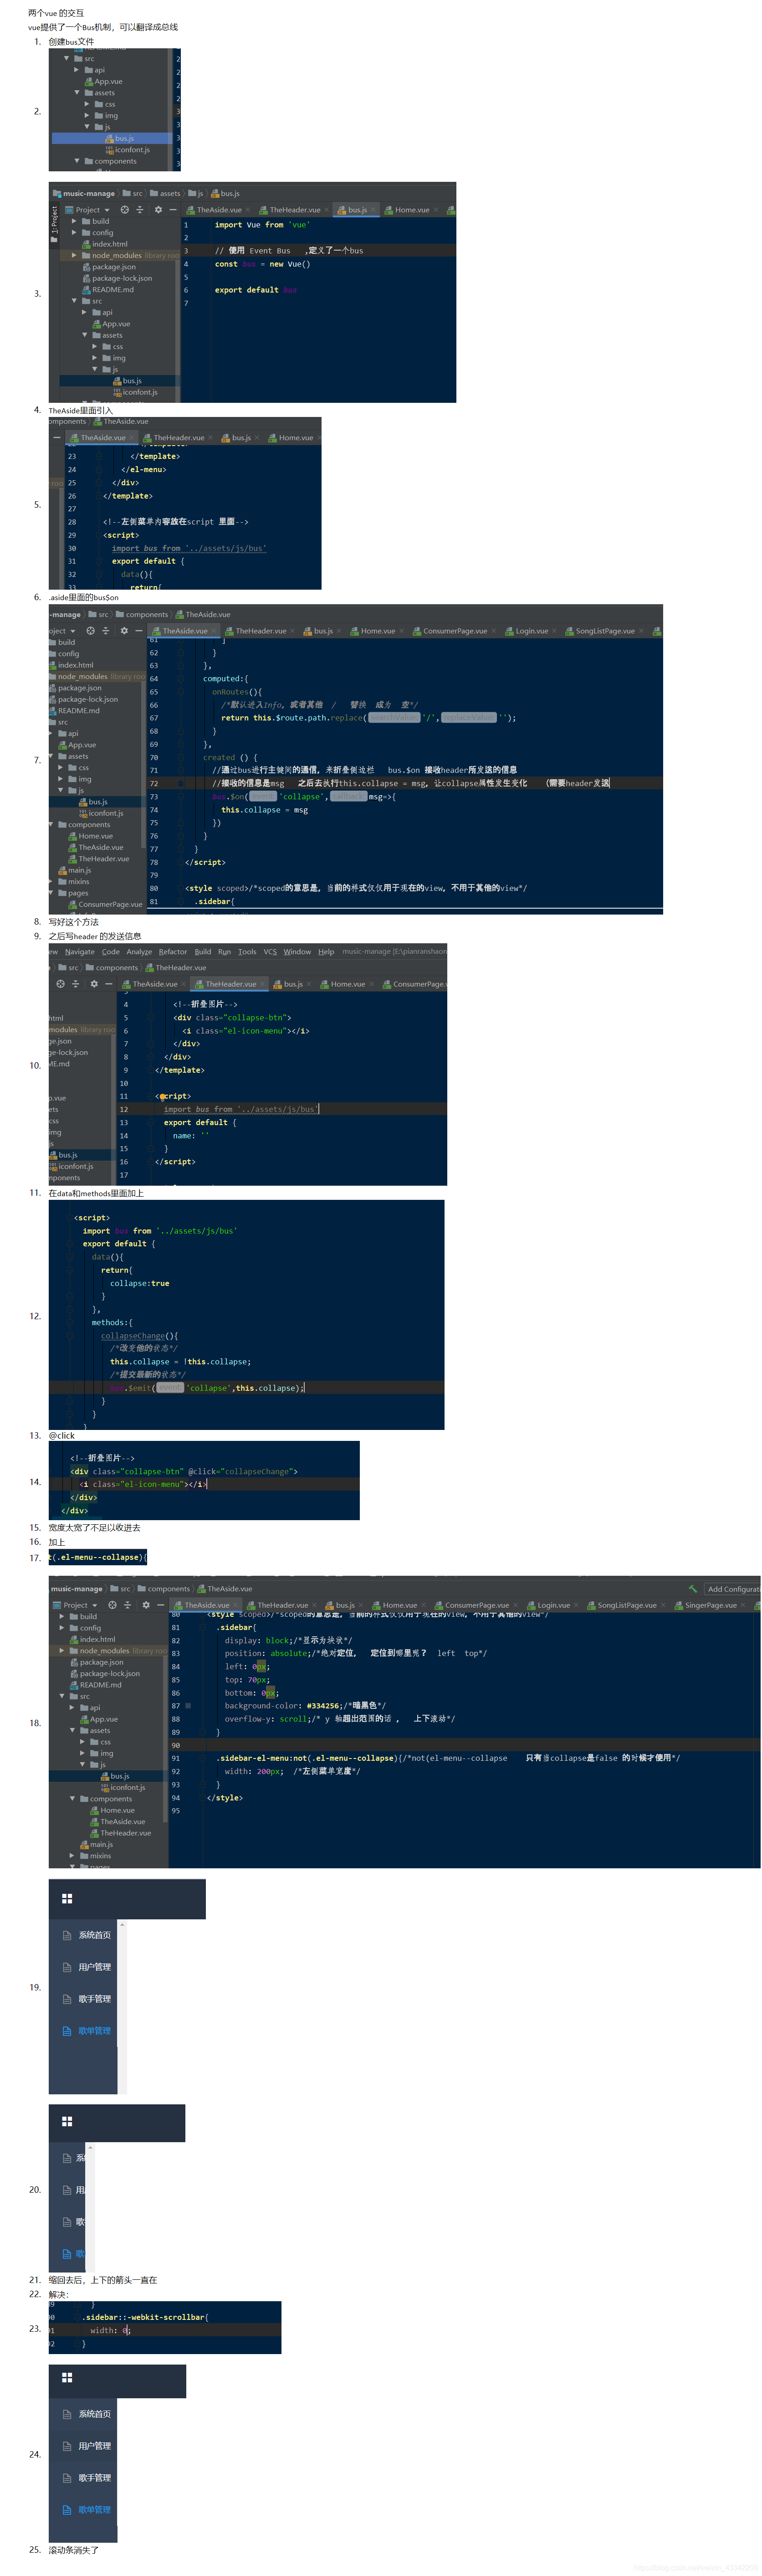This screenshot has width=762, height=2576.
Task: Close SongListPage.vue tab in bus.$on editor screenshot
Action: 641,631
